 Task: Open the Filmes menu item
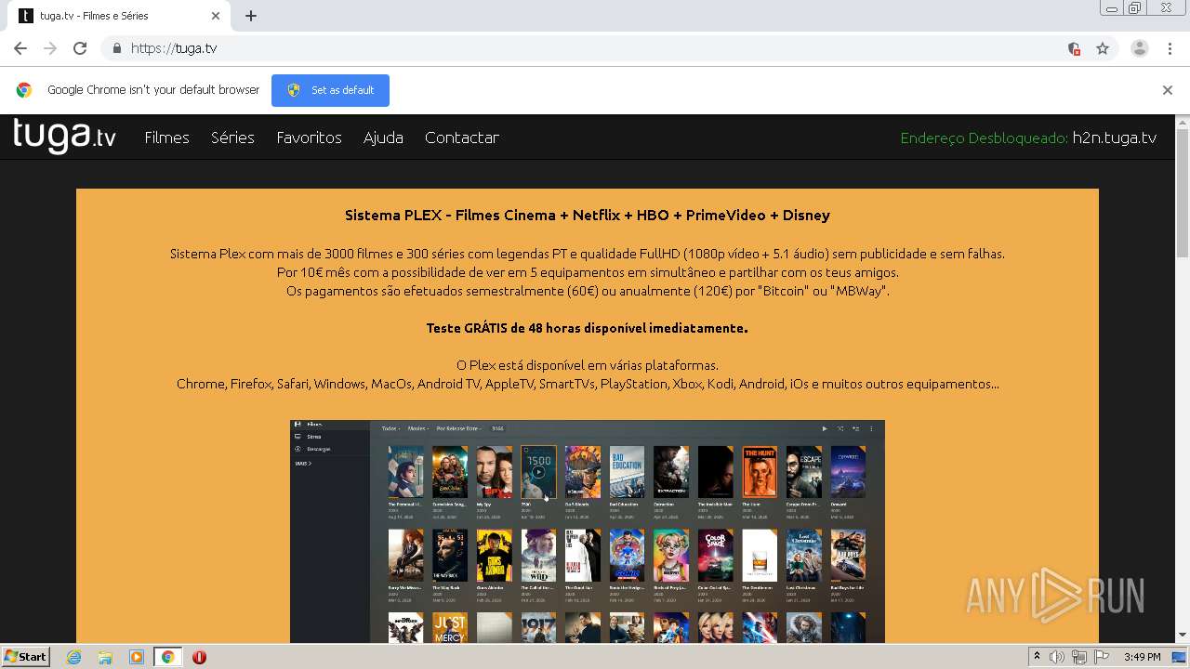pos(166,138)
